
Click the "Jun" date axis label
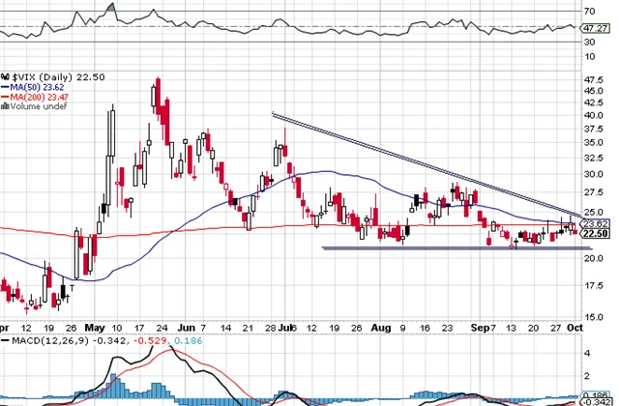pyautogui.click(x=187, y=328)
